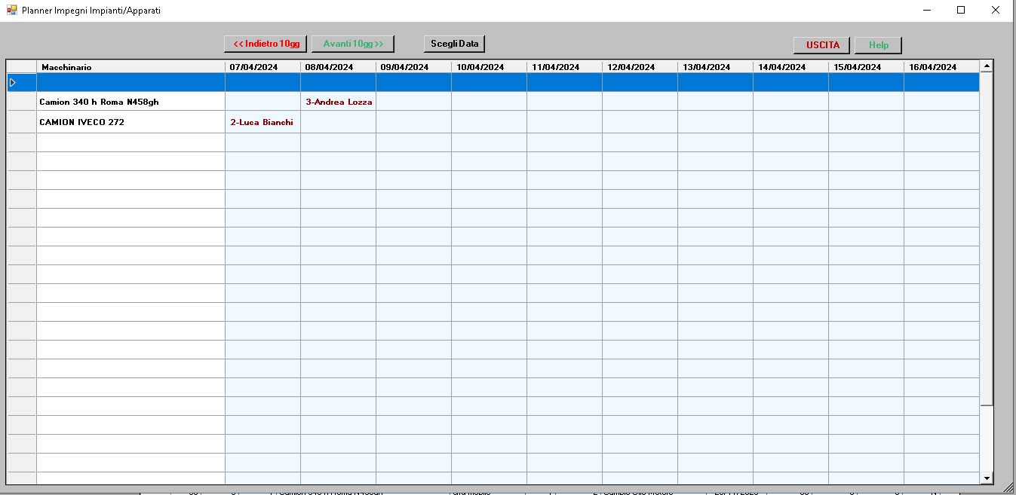Click the 07/04/2024 column header
1016x495 pixels.
pyautogui.click(x=262, y=67)
